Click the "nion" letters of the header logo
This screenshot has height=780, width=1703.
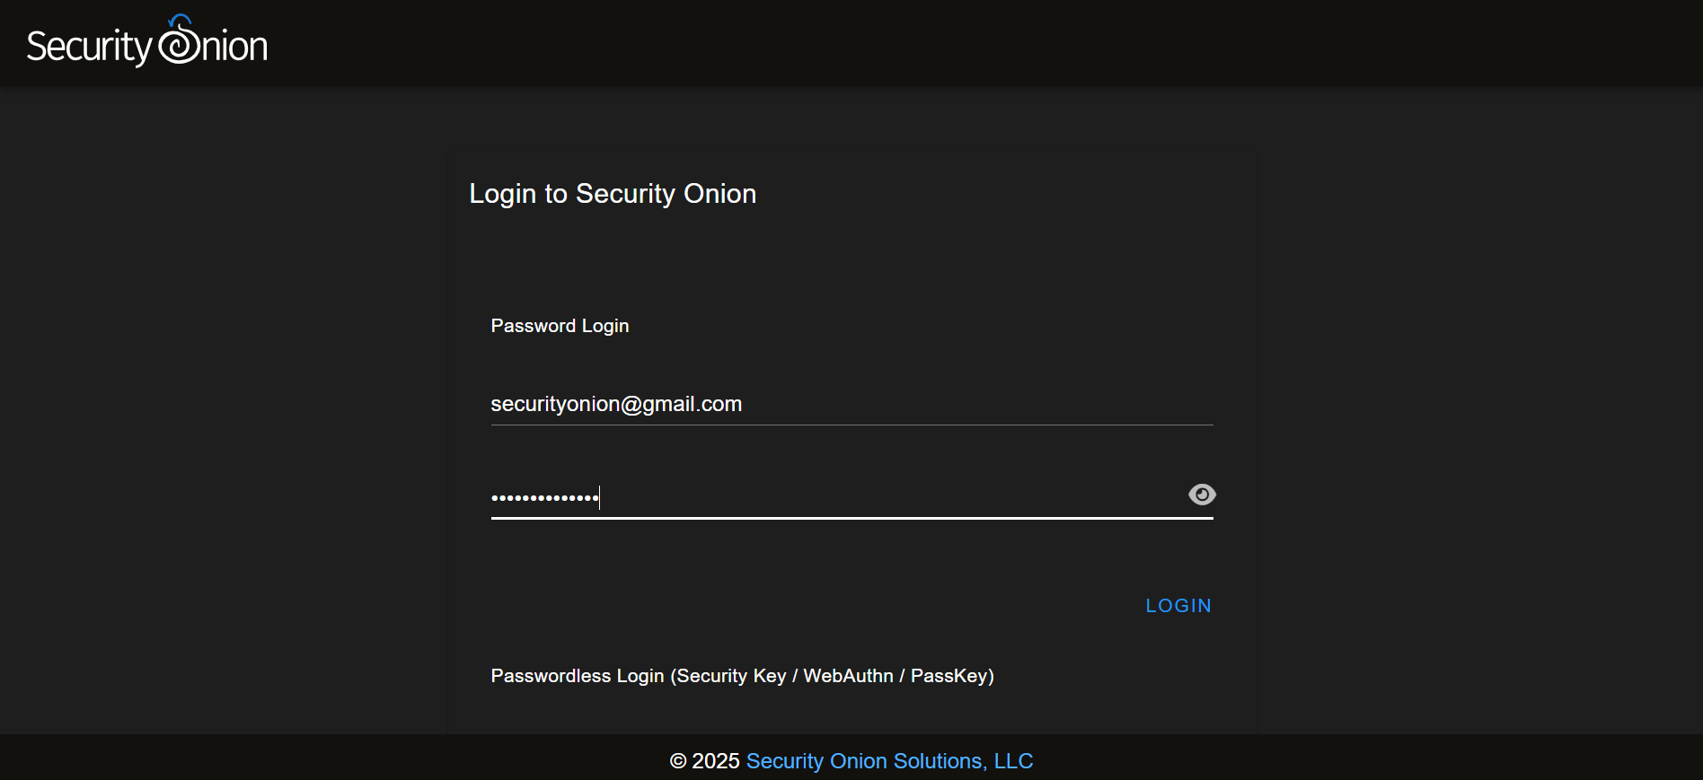[235, 47]
